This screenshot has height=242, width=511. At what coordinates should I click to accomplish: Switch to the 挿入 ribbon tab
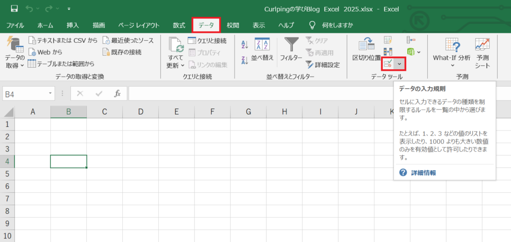[73, 25]
